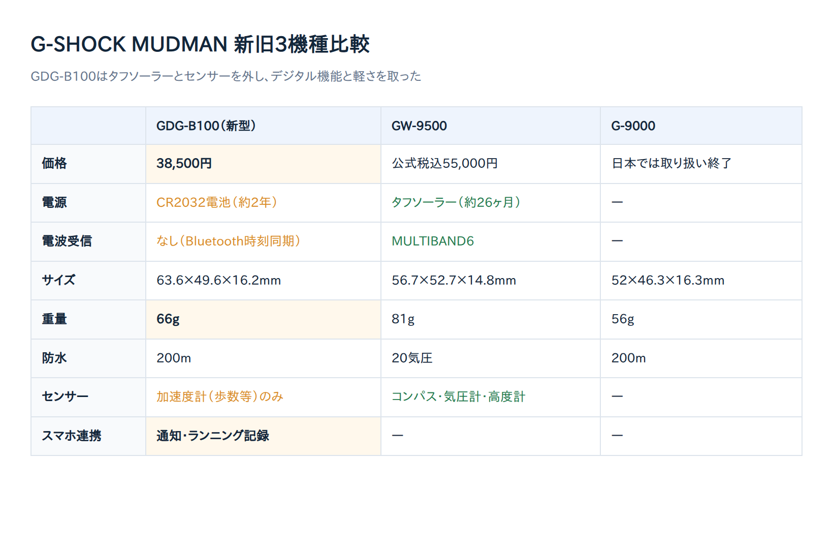Select the "価格" row label
Screen dimensions: 833x549
coord(88,164)
